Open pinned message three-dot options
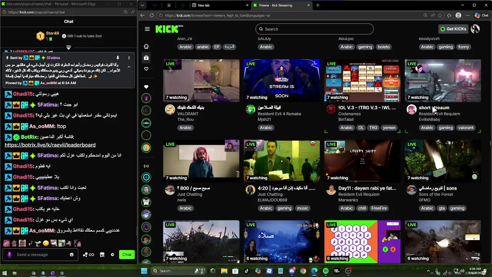 129,58
